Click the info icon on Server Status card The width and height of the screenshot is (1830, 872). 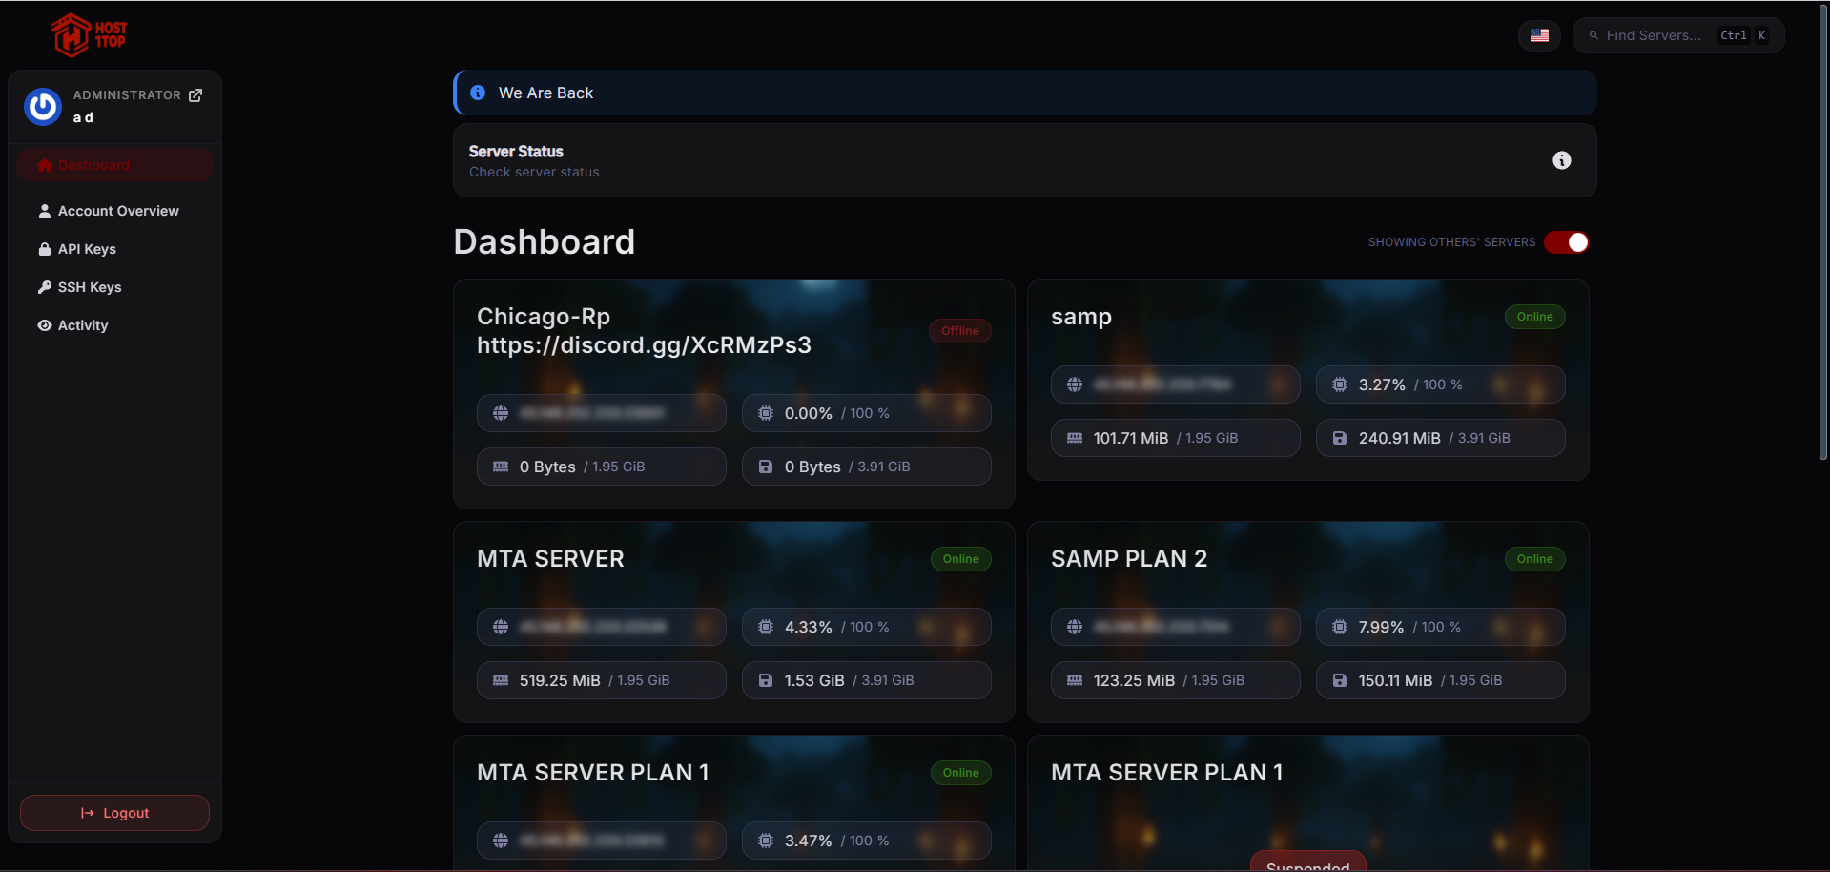coord(1561,160)
